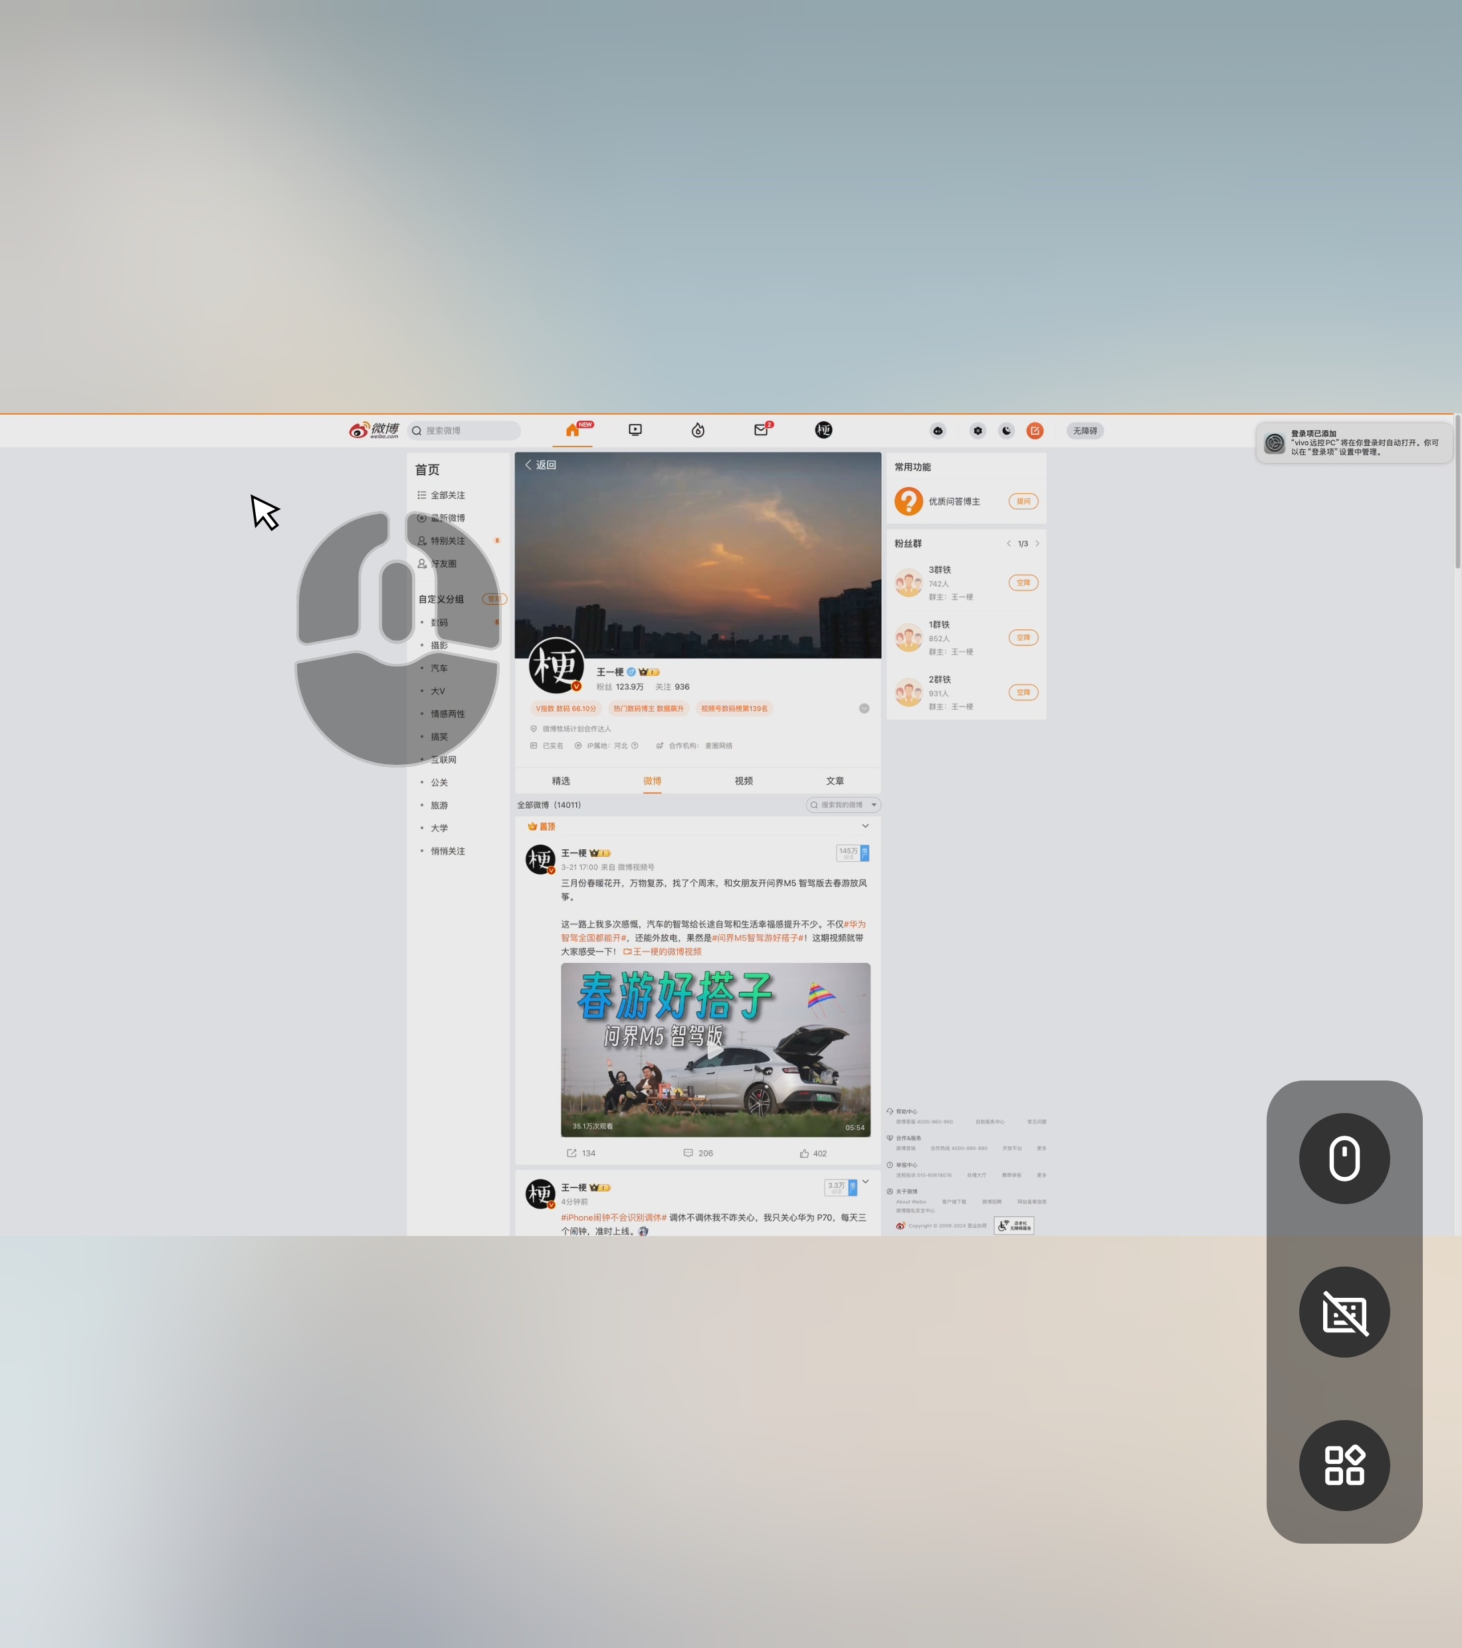Play the 春游好搭子 video
The height and width of the screenshot is (1648, 1462).
(x=715, y=1050)
